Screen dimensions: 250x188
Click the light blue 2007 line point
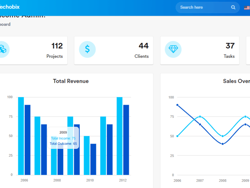(x=200, y=117)
